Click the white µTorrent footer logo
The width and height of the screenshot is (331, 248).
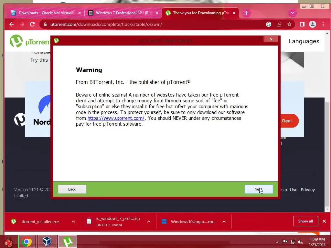[x=20, y=119]
